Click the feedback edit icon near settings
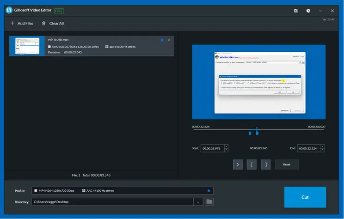 click(x=296, y=11)
